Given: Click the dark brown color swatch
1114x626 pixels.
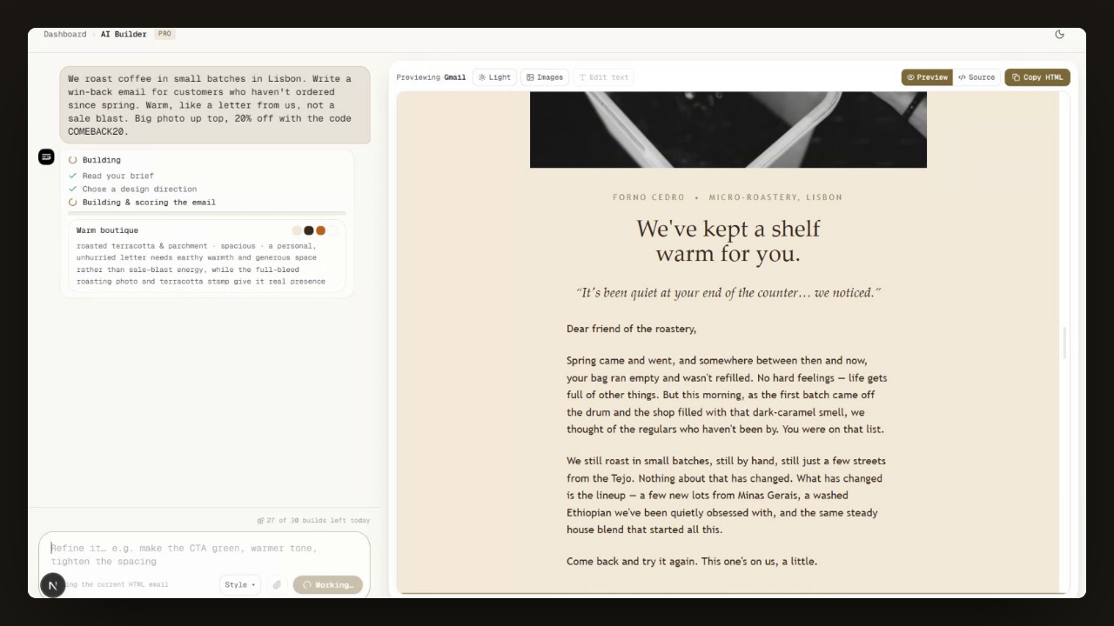Looking at the screenshot, I should pos(309,230).
